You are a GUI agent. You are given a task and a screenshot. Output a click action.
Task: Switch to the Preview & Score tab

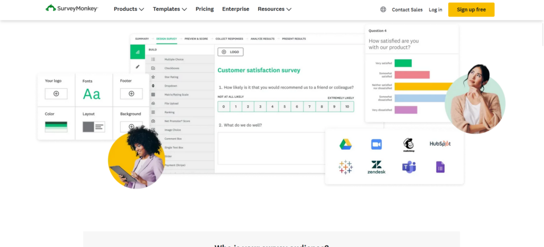pos(197,39)
